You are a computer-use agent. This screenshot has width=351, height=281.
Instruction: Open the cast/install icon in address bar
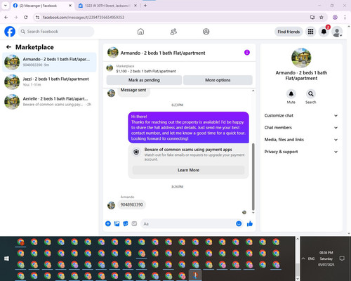click(x=312, y=18)
